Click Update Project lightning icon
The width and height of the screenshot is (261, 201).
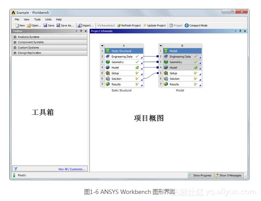(144, 25)
